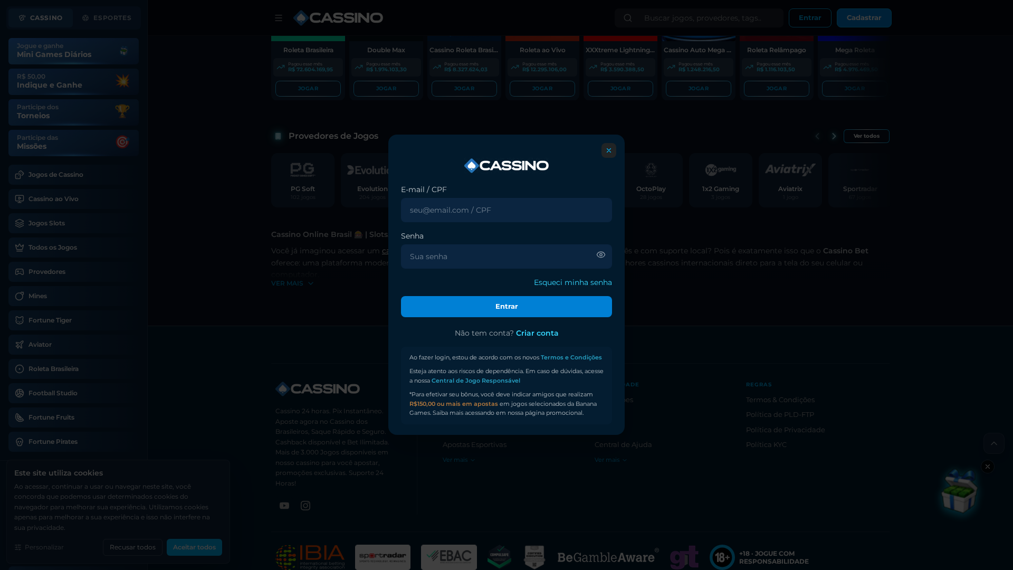Open the Torneios promo banner
The width and height of the screenshot is (1013, 570).
click(73, 112)
